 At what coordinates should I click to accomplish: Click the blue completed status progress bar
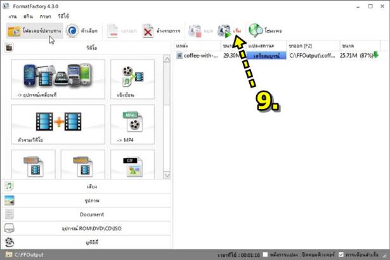[266, 55]
